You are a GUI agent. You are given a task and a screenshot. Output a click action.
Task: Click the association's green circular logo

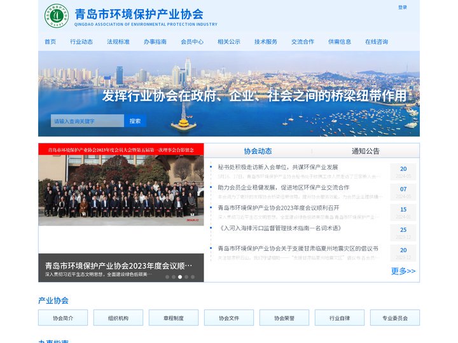(x=57, y=16)
